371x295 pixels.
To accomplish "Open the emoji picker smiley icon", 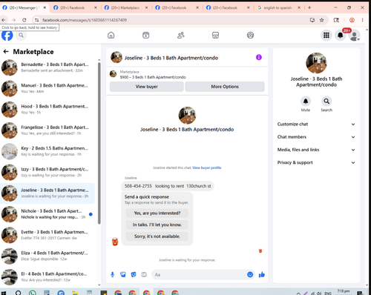I will [x=250, y=274].
